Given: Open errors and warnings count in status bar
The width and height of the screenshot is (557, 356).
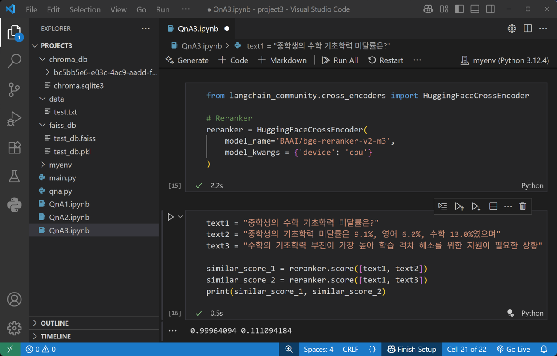Looking at the screenshot, I should (x=41, y=349).
